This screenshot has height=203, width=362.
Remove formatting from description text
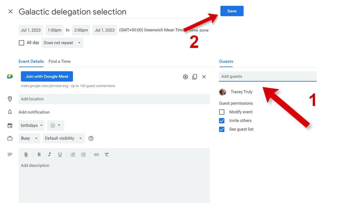pos(107,155)
